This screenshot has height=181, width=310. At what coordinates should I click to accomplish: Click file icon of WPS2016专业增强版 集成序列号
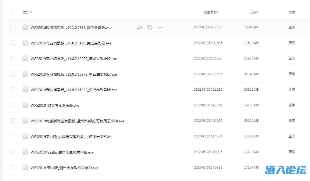coord(25,43)
